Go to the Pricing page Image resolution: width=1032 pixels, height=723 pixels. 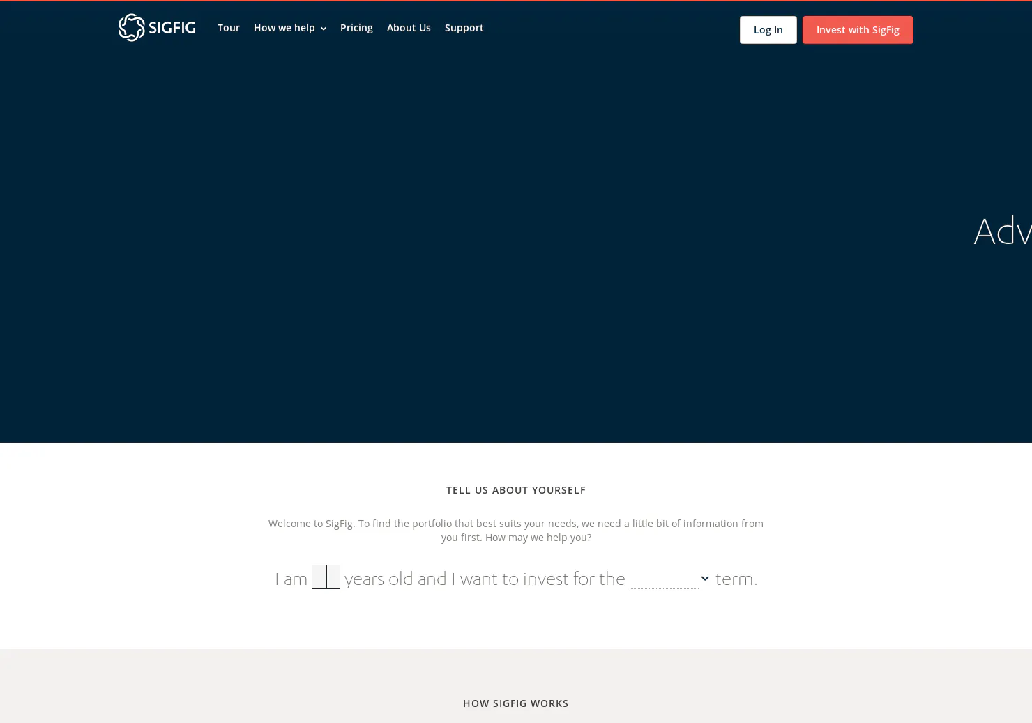point(356,28)
